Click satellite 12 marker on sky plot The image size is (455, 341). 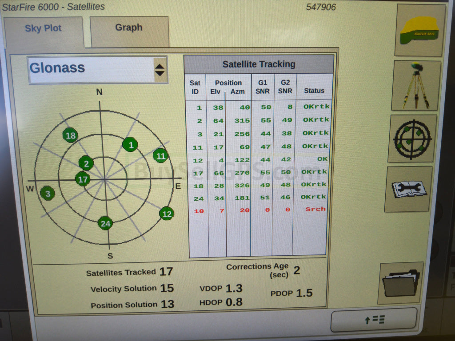tap(167, 214)
